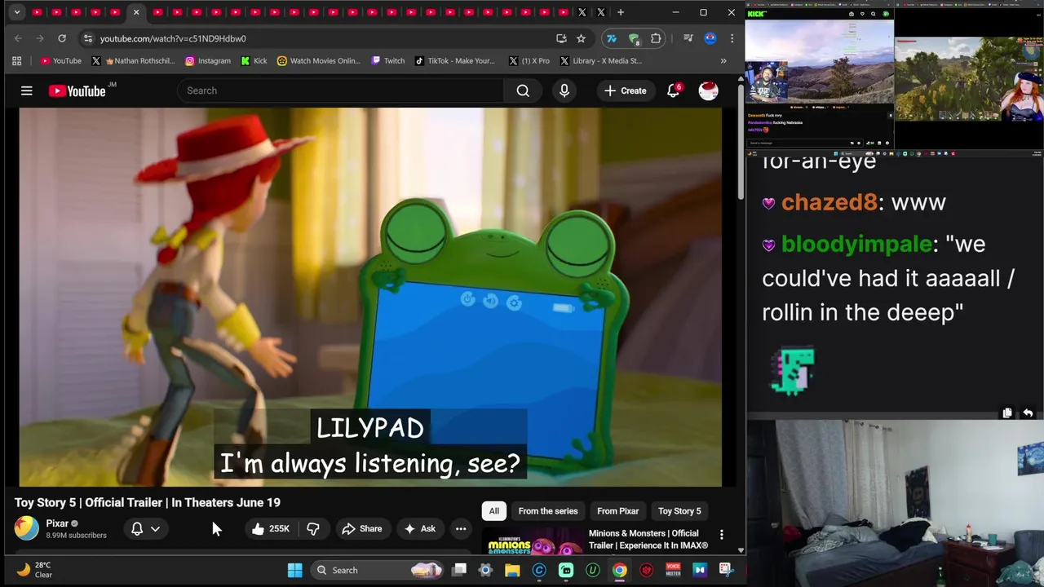Click reply arrow icon in chat overlay

(1028, 413)
